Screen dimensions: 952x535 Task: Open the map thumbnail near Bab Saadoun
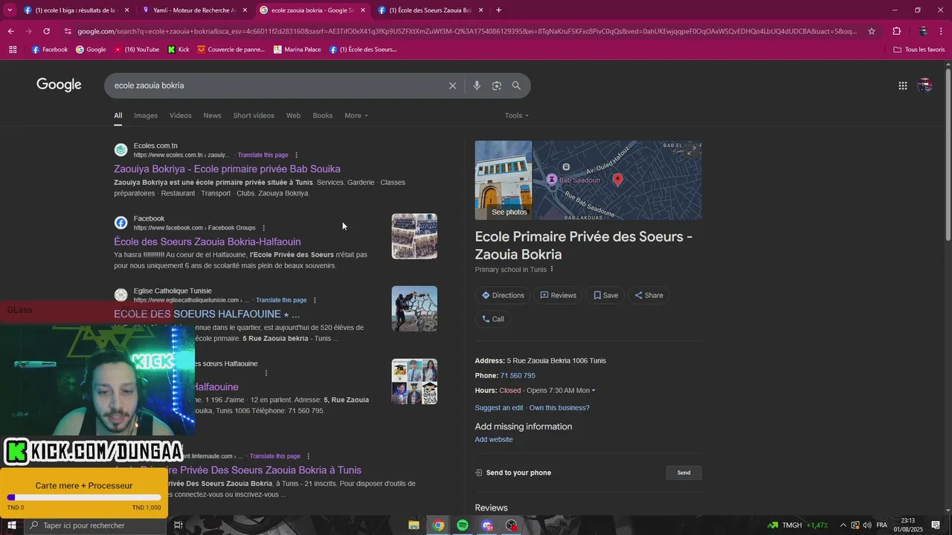(617, 180)
